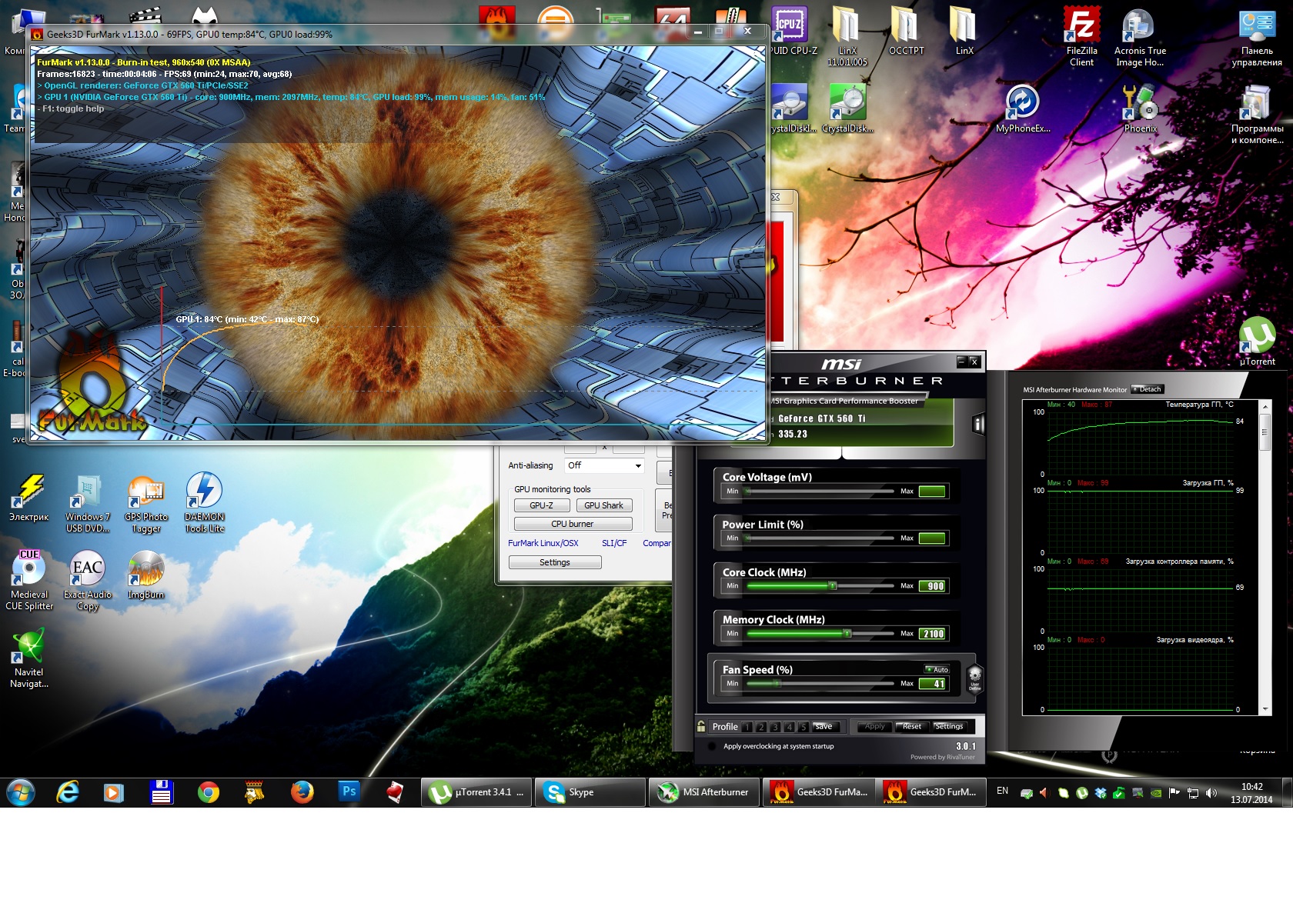The height and width of the screenshot is (923, 1293).
Task: Click the profile lock padlock icon
Action: (x=701, y=726)
